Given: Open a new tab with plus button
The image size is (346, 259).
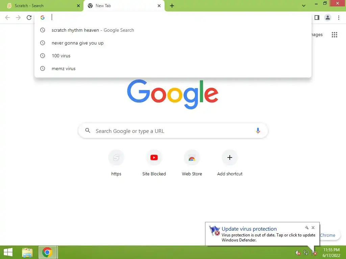Looking at the screenshot, I should [x=172, y=6].
